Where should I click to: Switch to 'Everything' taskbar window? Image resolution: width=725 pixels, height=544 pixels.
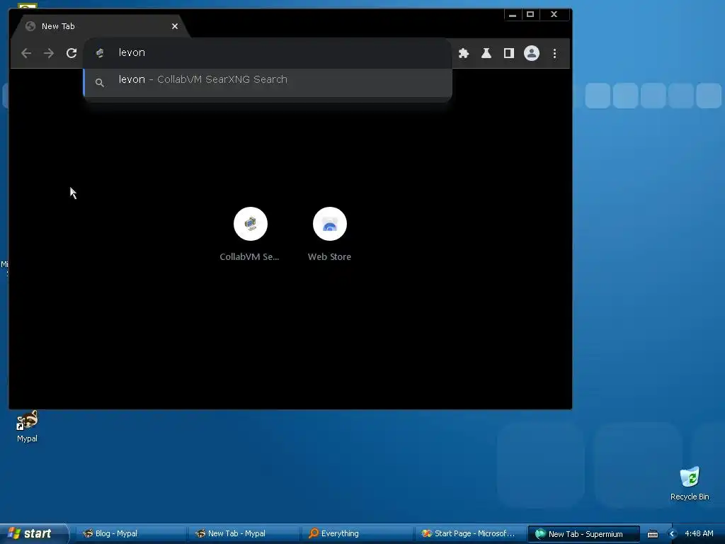(x=357, y=534)
